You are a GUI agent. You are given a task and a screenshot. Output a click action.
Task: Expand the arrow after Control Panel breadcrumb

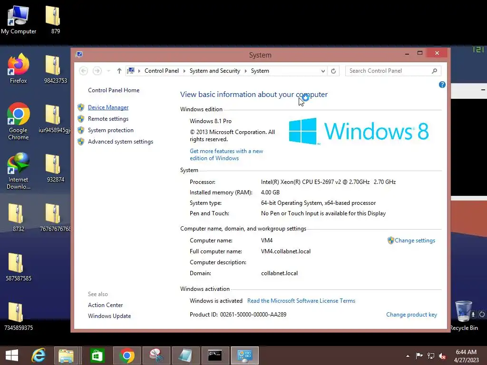pos(184,71)
